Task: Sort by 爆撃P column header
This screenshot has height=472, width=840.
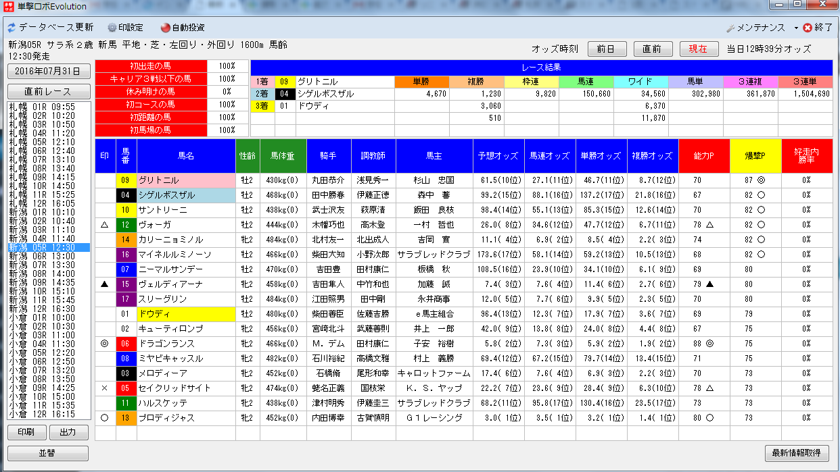Action: (x=755, y=156)
